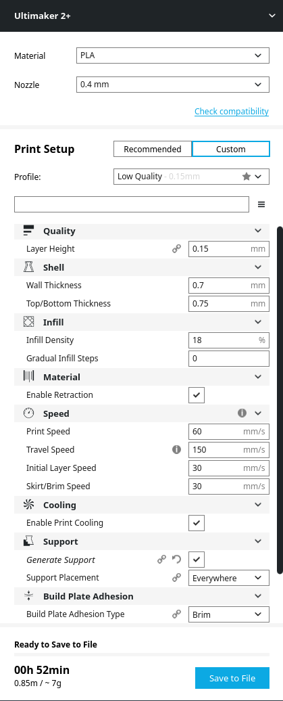The height and width of the screenshot is (701, 283).
Task: Open the Nozzle 0.4 mm dropdown
Action: 173,85
